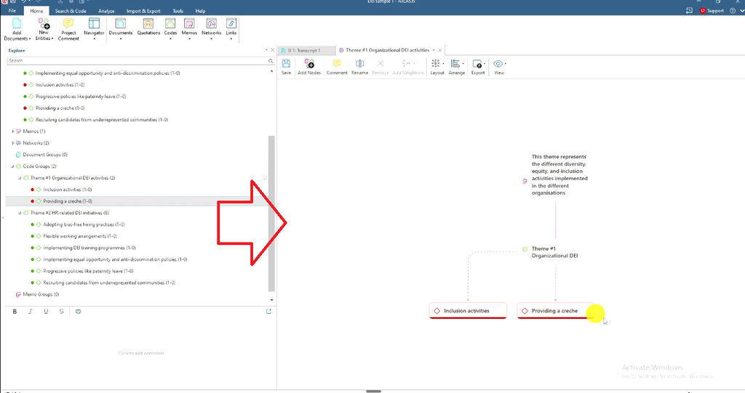Click the Export toolbar icon

click(x=478, y=64)
